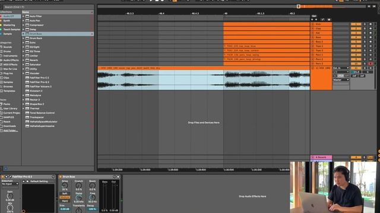
Task: Click the Tonal Balance Control plugin icon
Action: tap(27, 113)
